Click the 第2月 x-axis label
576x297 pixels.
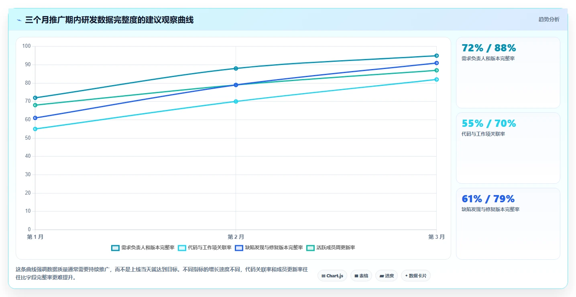[x=236, y=237]
